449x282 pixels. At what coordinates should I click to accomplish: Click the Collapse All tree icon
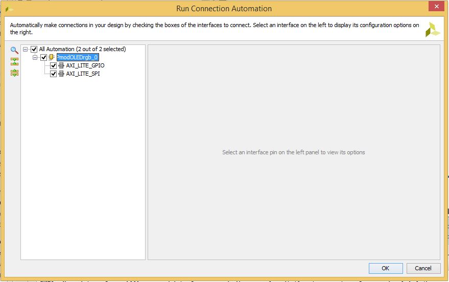[14, 61]
